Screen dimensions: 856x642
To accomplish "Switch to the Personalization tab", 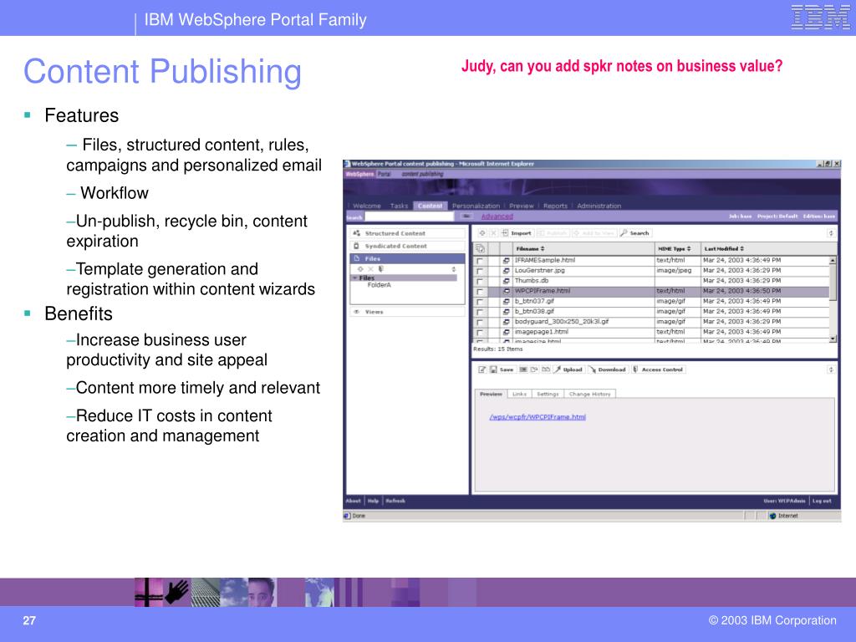I will 476,206.
